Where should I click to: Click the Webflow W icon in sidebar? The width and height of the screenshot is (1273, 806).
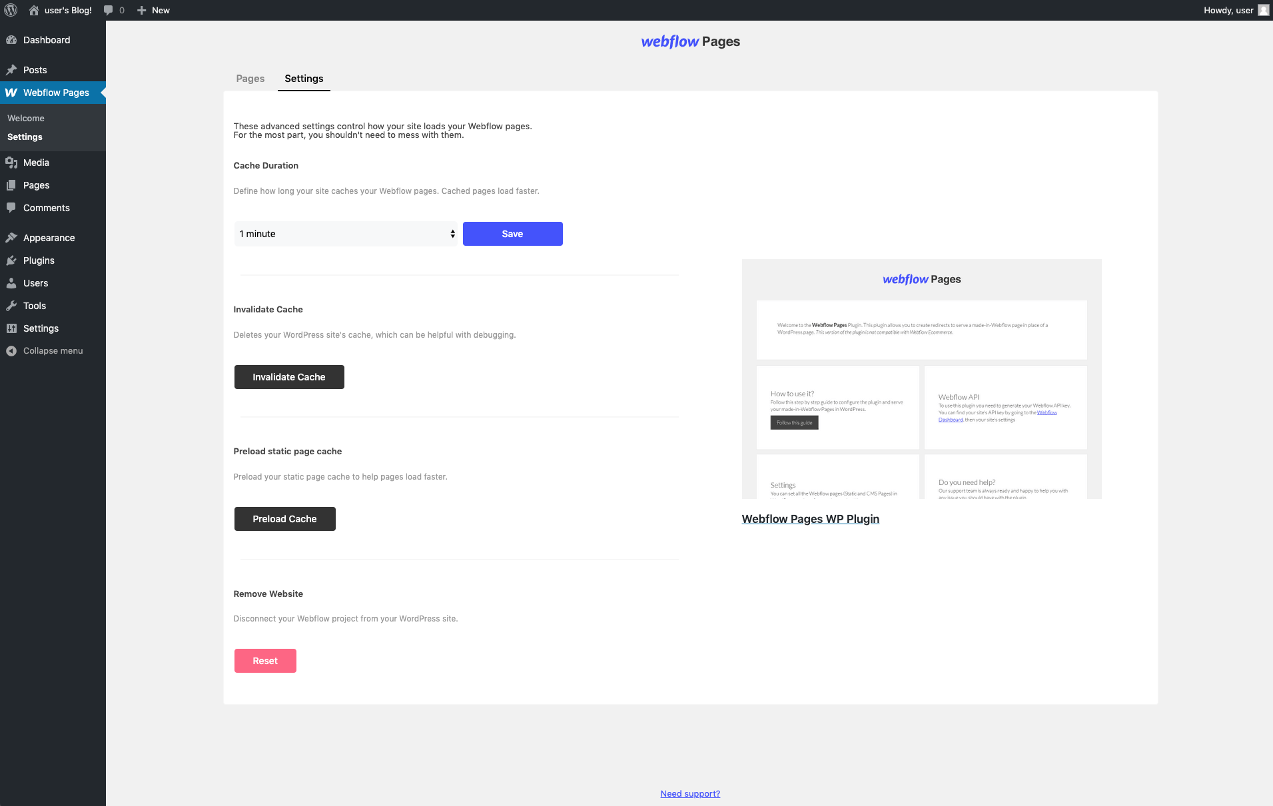(x=11, y=93)
